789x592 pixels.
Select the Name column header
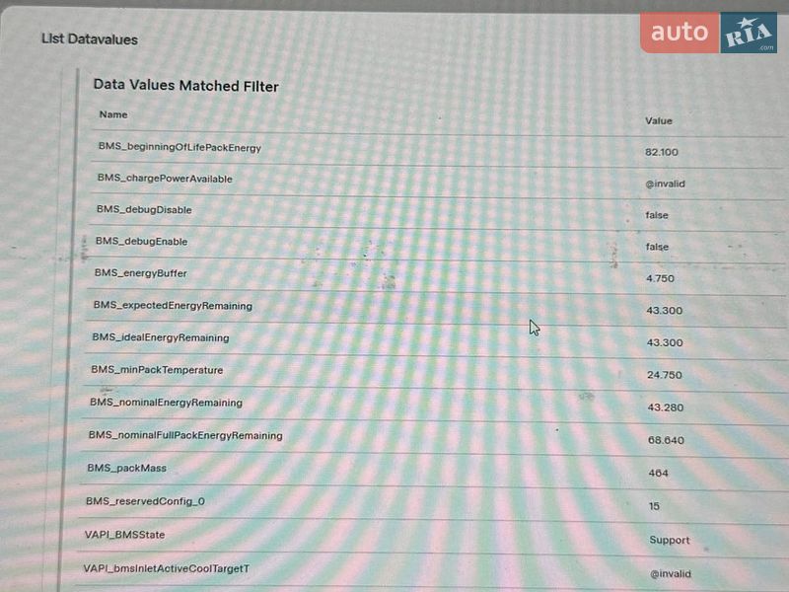pyautogui.click(x=113, y=114)
